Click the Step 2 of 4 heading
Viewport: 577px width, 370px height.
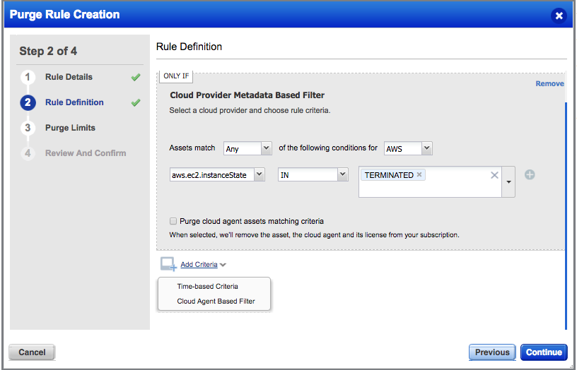pyautogui.click(x=48, y=51)
